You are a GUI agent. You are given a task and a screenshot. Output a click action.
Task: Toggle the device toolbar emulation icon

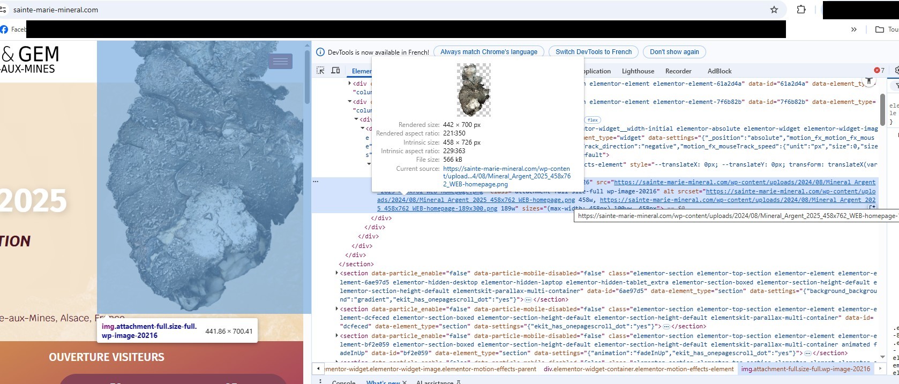[335, 71]
